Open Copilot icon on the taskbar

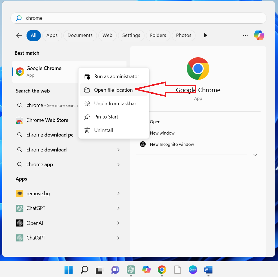click(x=146, y=270)
